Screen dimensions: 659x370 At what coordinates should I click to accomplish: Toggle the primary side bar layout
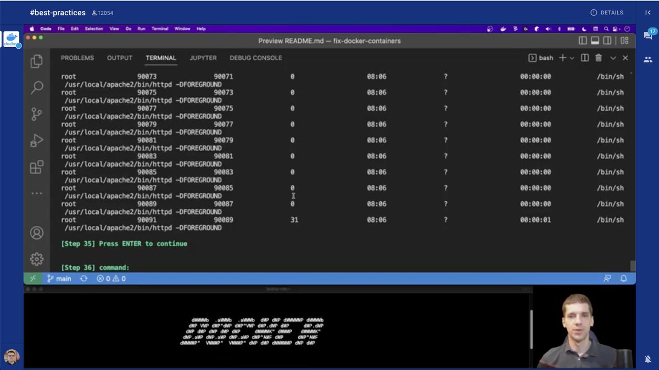(583, 41)
